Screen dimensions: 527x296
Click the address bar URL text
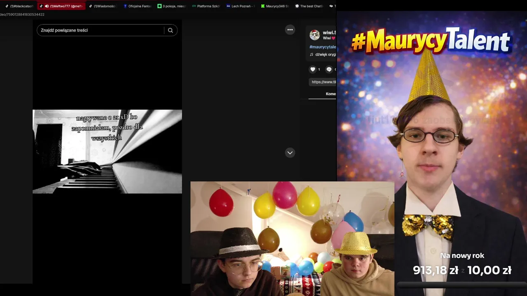22,14
